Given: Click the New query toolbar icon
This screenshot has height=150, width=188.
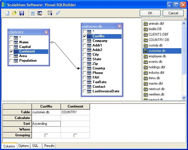Looking at the screenshot, I should 7,13.
